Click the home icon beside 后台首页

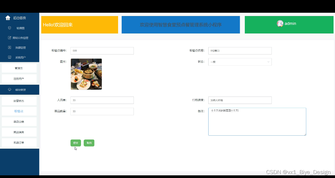tap(8, 18)
